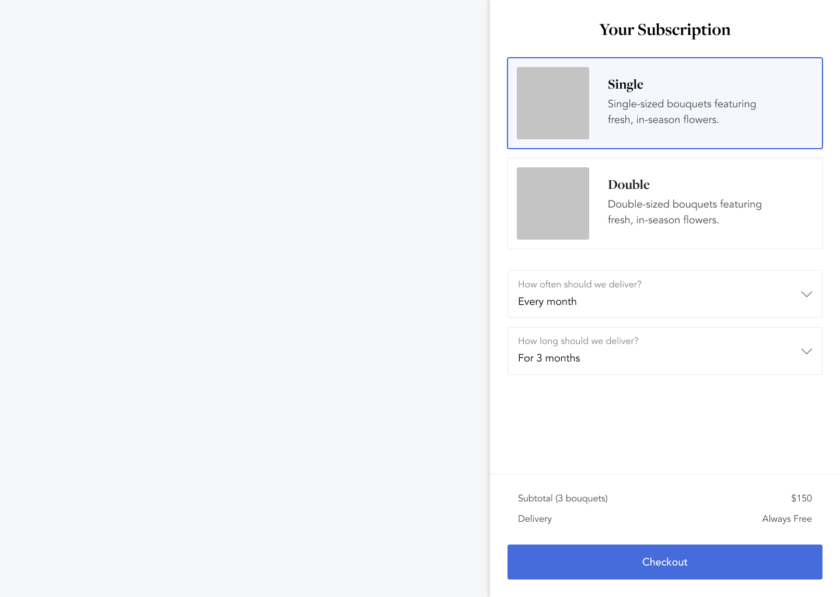Click the 'Single' title text
The width and height of the screenshot is (840, 597).
click(x=625, y=85)
